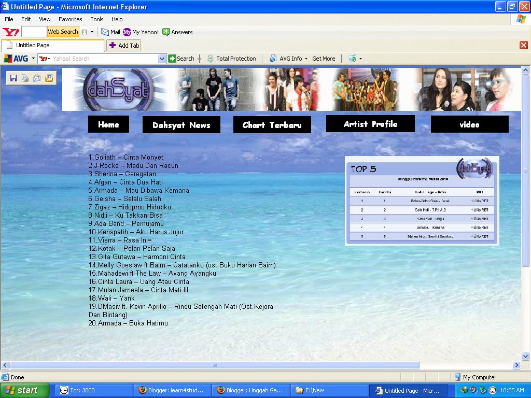
Task: Expand dropdown arrow next to pencil icon
Action: coord(92,32)
